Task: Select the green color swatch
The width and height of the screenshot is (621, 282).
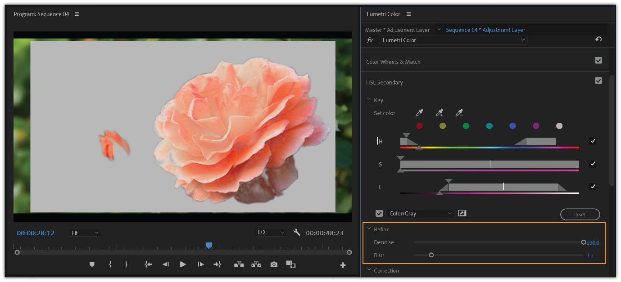Action: point(466,126)
